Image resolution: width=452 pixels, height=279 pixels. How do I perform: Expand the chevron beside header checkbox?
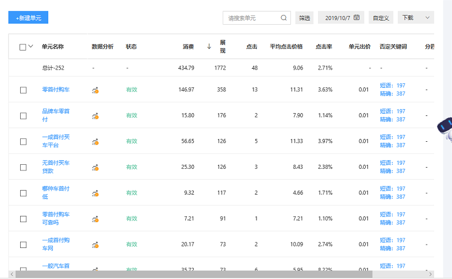(x=31, y=46)
